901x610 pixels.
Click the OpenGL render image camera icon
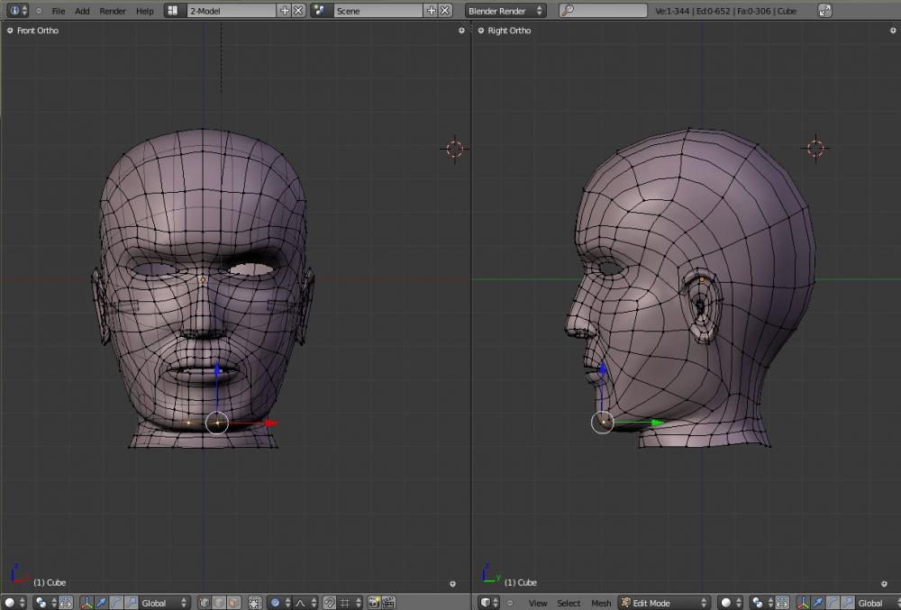(374, 603)
